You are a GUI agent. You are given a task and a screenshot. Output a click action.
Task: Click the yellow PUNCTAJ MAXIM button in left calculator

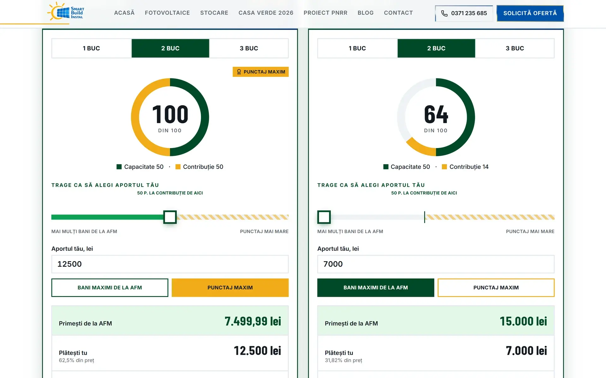[230, 288]
